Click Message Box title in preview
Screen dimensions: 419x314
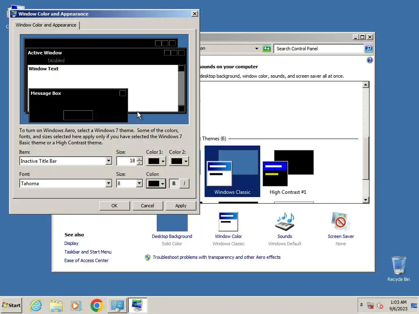pos(46,93)
